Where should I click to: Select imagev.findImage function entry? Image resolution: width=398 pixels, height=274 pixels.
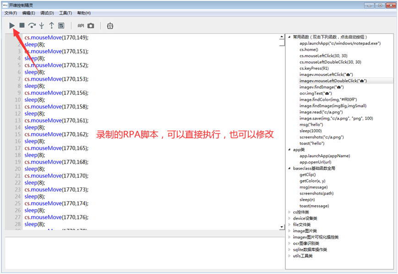pyautogui.click(x=322, y=87)
